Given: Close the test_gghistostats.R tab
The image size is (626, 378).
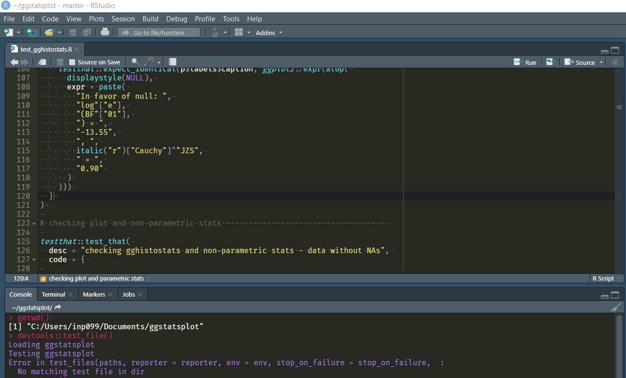Looking at the screenshot, I should tap(77, 49).
